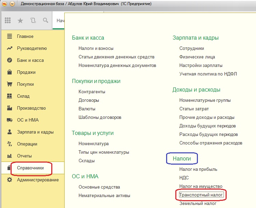Open the Администрирование section

[x=38, y=180]
